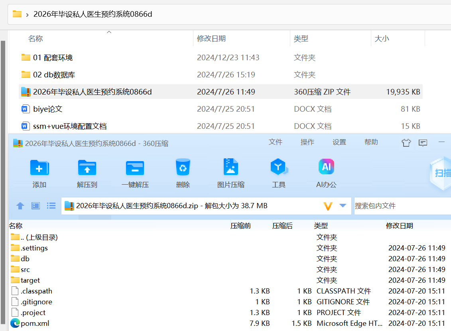Click the 2026年毕设私人医生预约系统0866d zip file icon
The height and width of the screenshot is (331, 451).
26,92
